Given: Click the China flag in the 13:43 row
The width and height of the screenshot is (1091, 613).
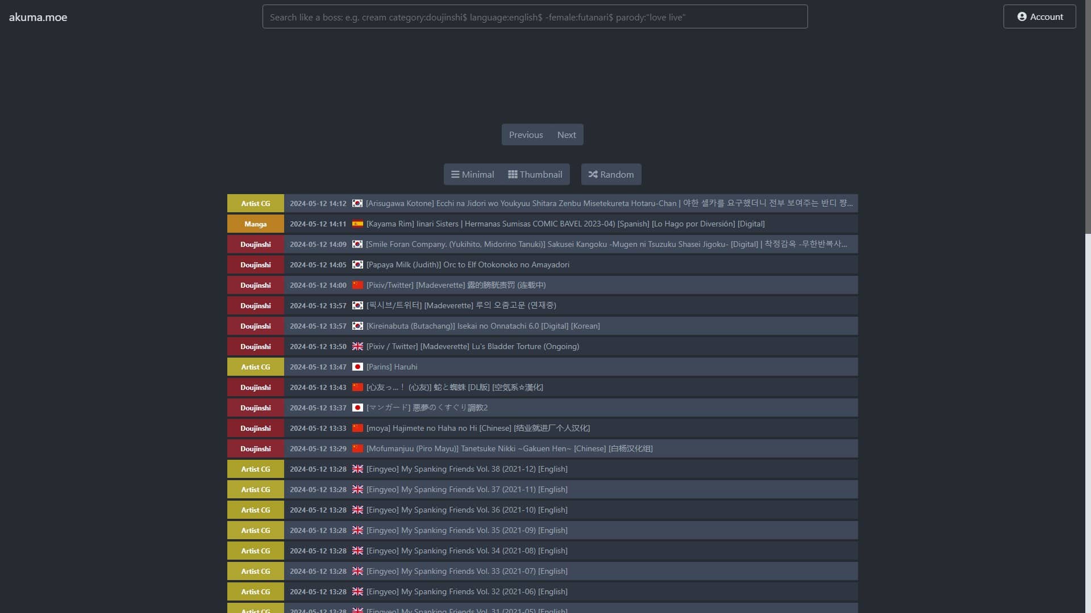Looking at the screenshot, I should click(x=357, y=387).
